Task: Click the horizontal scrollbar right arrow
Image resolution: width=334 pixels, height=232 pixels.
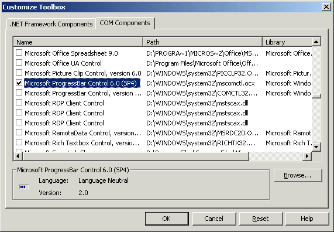Action: pos(307,156)
